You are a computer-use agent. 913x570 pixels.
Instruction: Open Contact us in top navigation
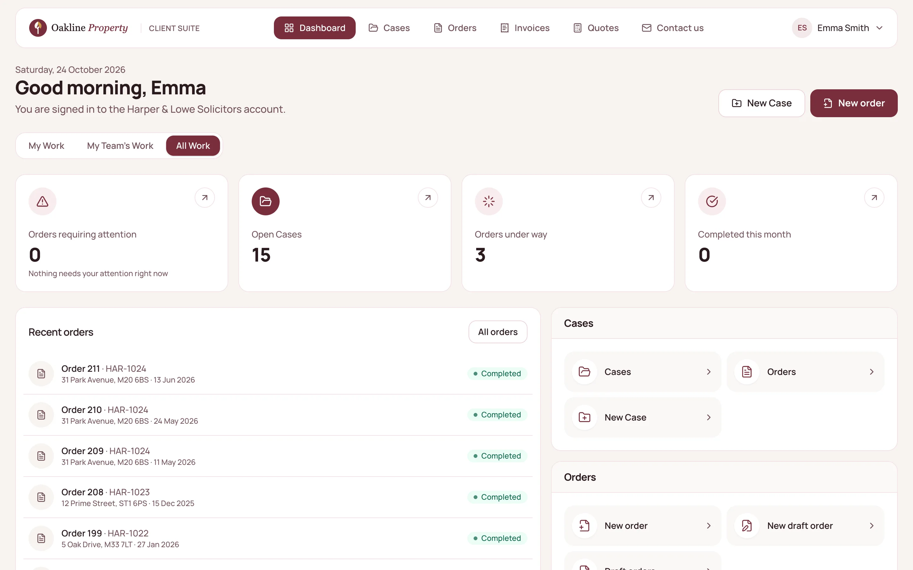(673, 28)
